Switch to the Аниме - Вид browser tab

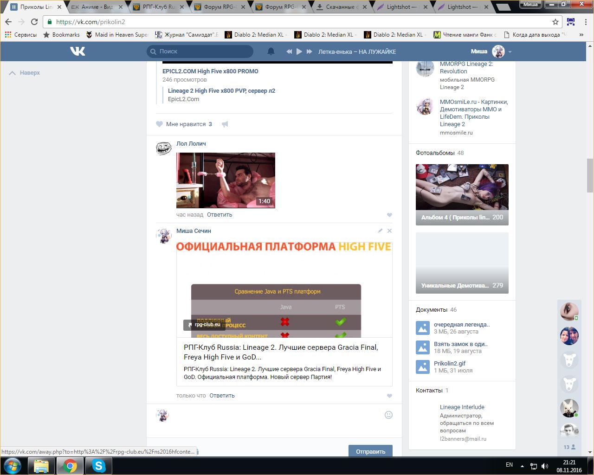point(97,7)
